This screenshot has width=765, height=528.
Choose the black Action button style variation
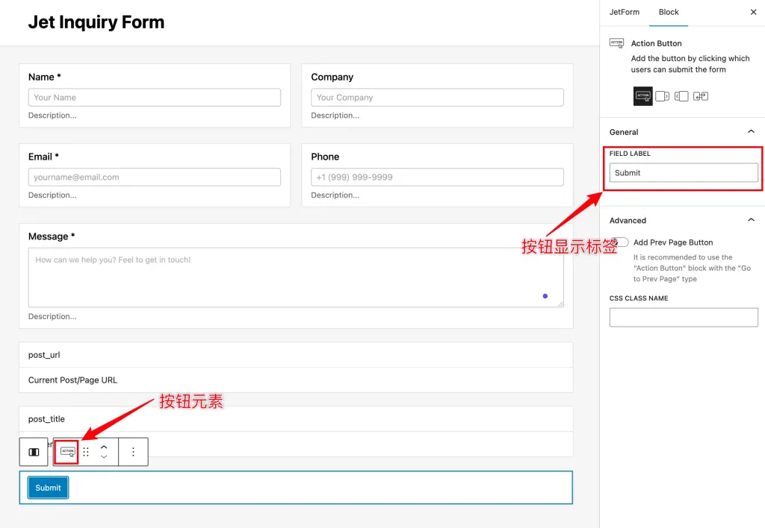[643, 96]
